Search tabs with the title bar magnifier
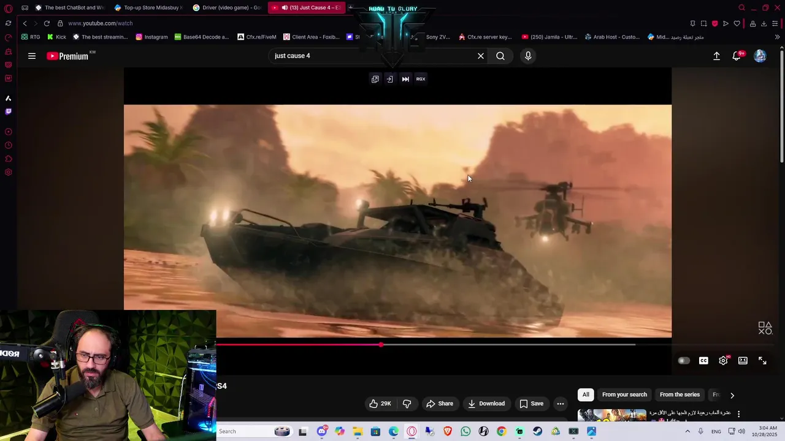 tap(741, 8)
